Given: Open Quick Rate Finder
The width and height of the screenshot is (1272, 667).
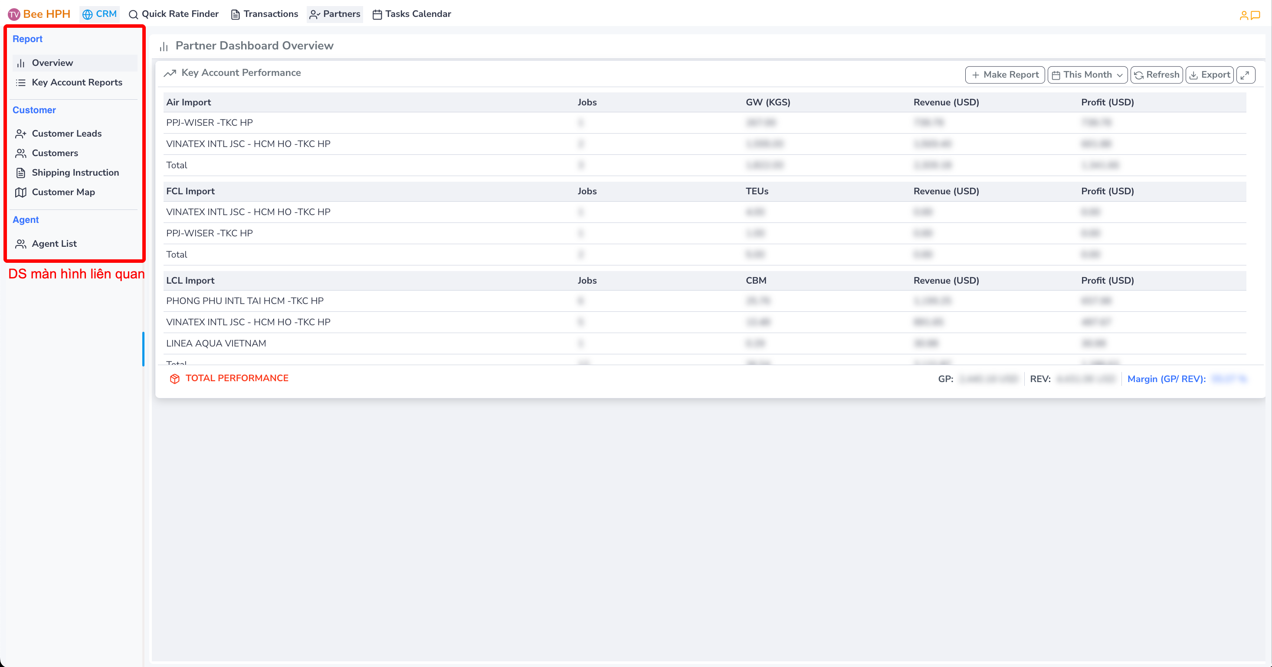Looking at the screenshot, I should point(174,14).
